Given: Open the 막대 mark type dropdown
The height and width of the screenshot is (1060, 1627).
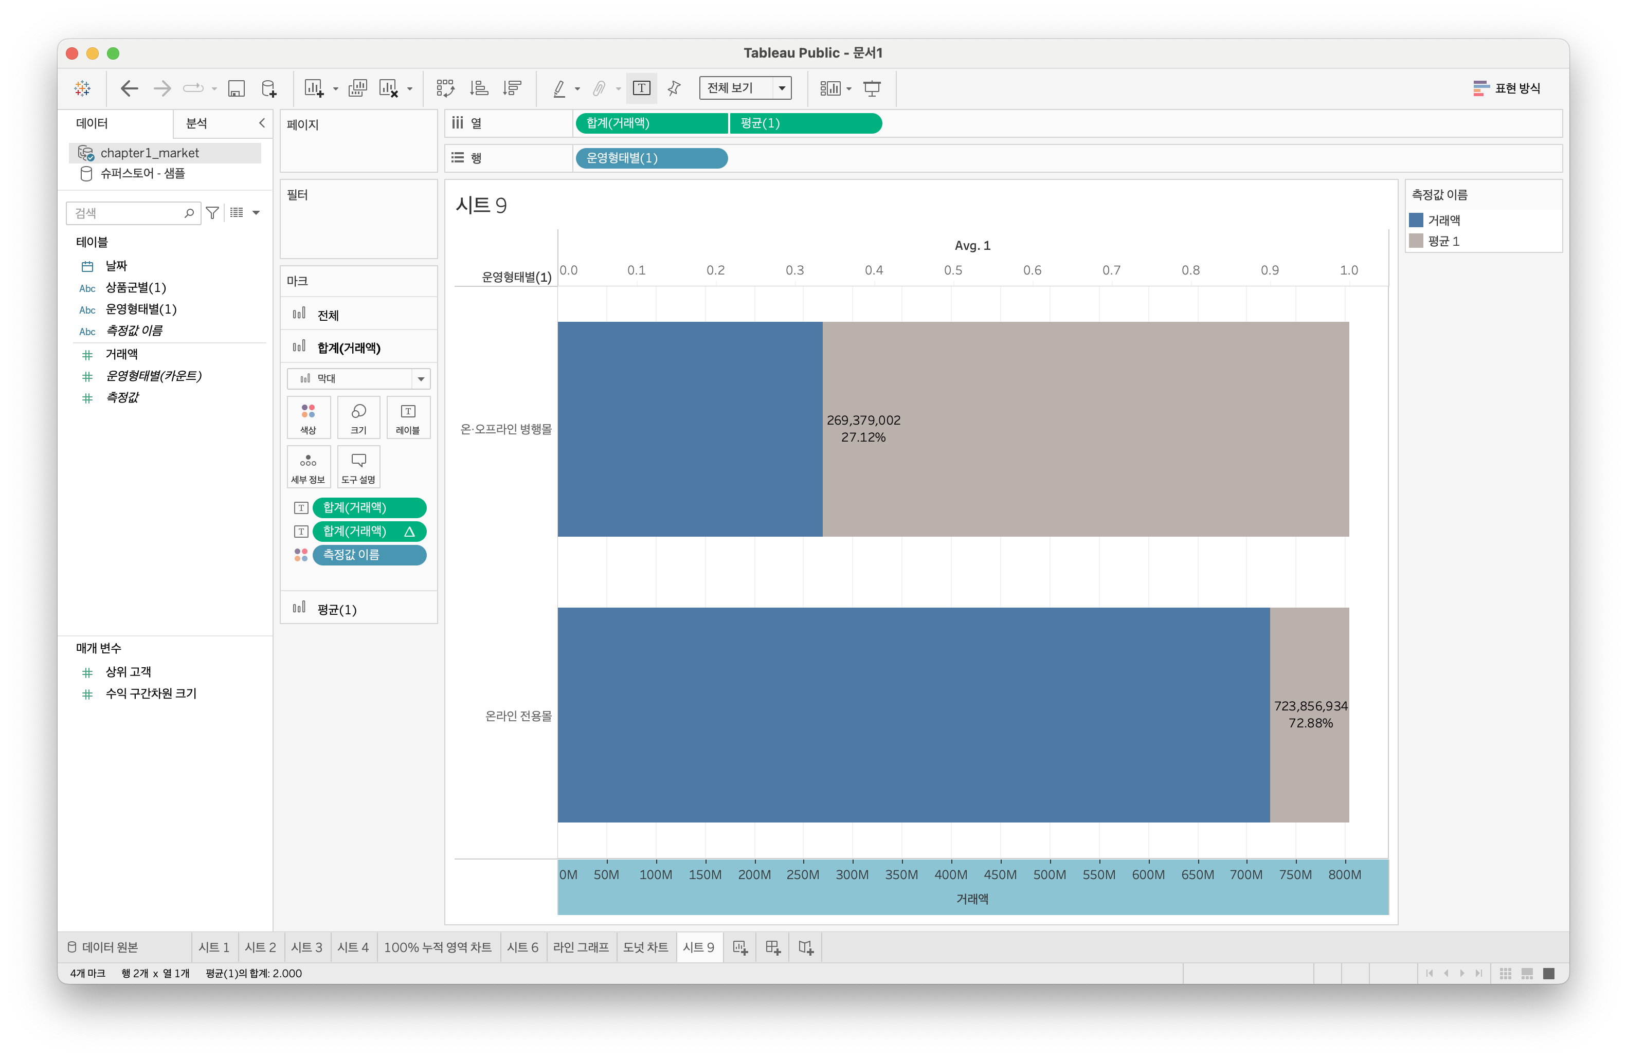Looking at the screenshot, I should (358, 379).
